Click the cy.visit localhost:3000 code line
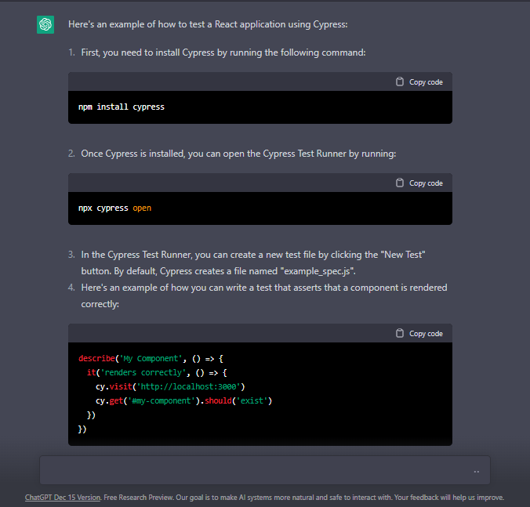The image size is (530, 507). point(171,387)
